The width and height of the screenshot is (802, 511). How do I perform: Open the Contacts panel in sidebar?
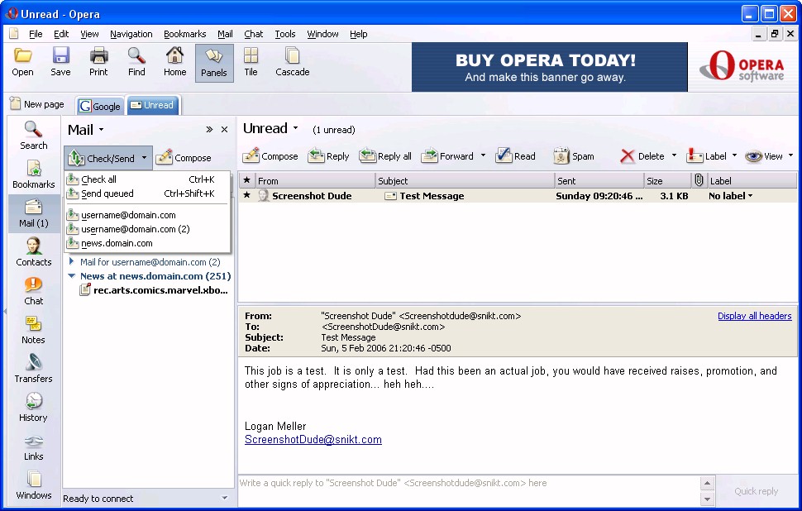point(33,251)
